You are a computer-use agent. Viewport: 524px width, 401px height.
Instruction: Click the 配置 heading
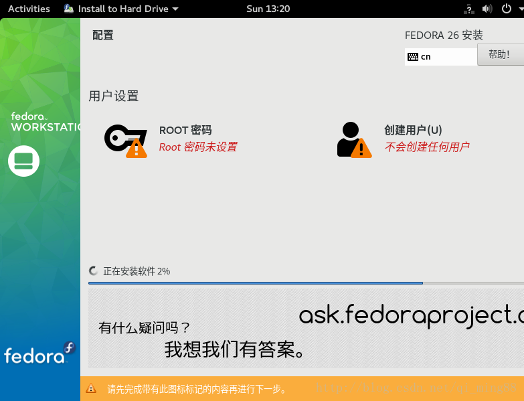pos(103,35)
